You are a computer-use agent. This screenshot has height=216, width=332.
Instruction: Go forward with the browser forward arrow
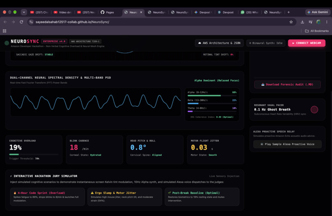tap(13, 22)
